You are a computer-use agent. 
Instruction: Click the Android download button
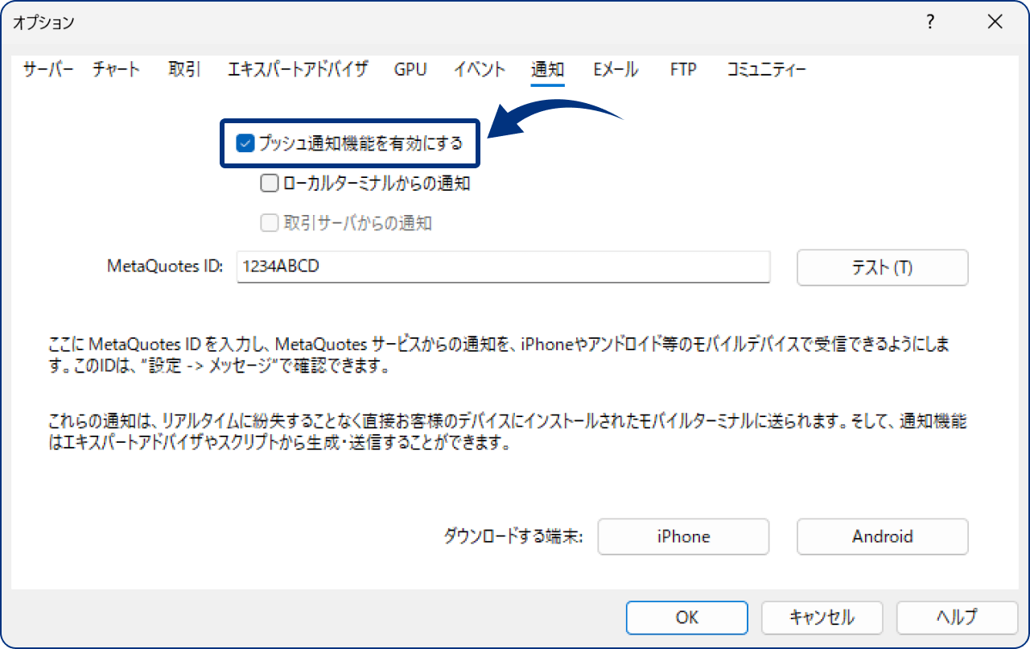(x=882, y=536)
